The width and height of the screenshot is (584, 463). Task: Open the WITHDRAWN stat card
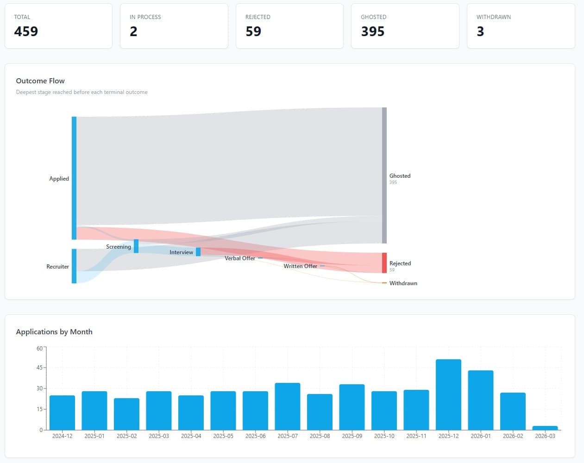pyautogui.click(x=521, y=25)
